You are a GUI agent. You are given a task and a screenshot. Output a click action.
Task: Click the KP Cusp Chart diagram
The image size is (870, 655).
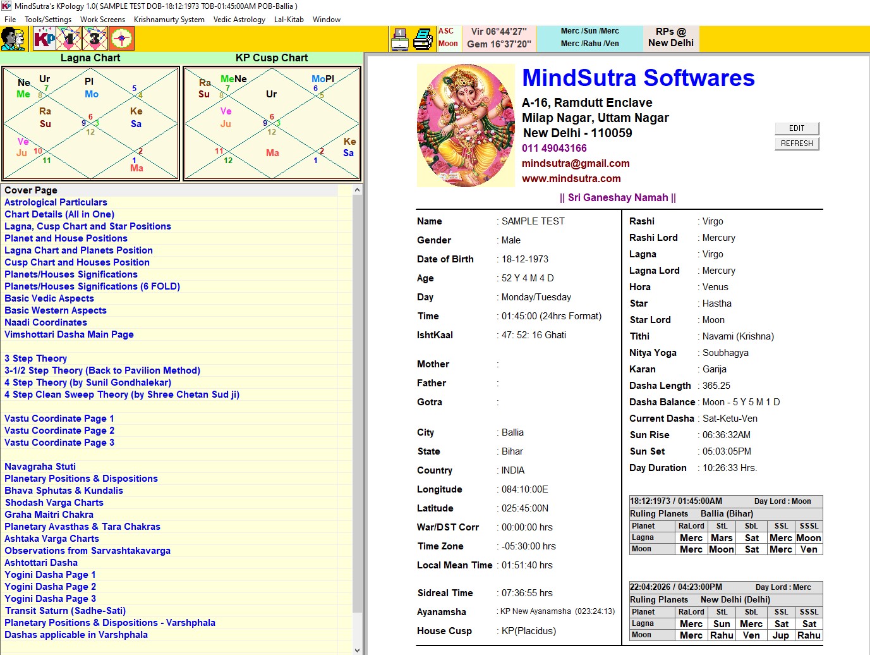tap(272, 123)
